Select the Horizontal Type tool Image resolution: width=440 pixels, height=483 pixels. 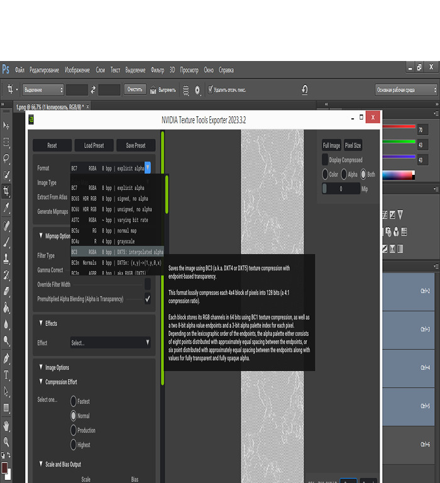(6, 375)
